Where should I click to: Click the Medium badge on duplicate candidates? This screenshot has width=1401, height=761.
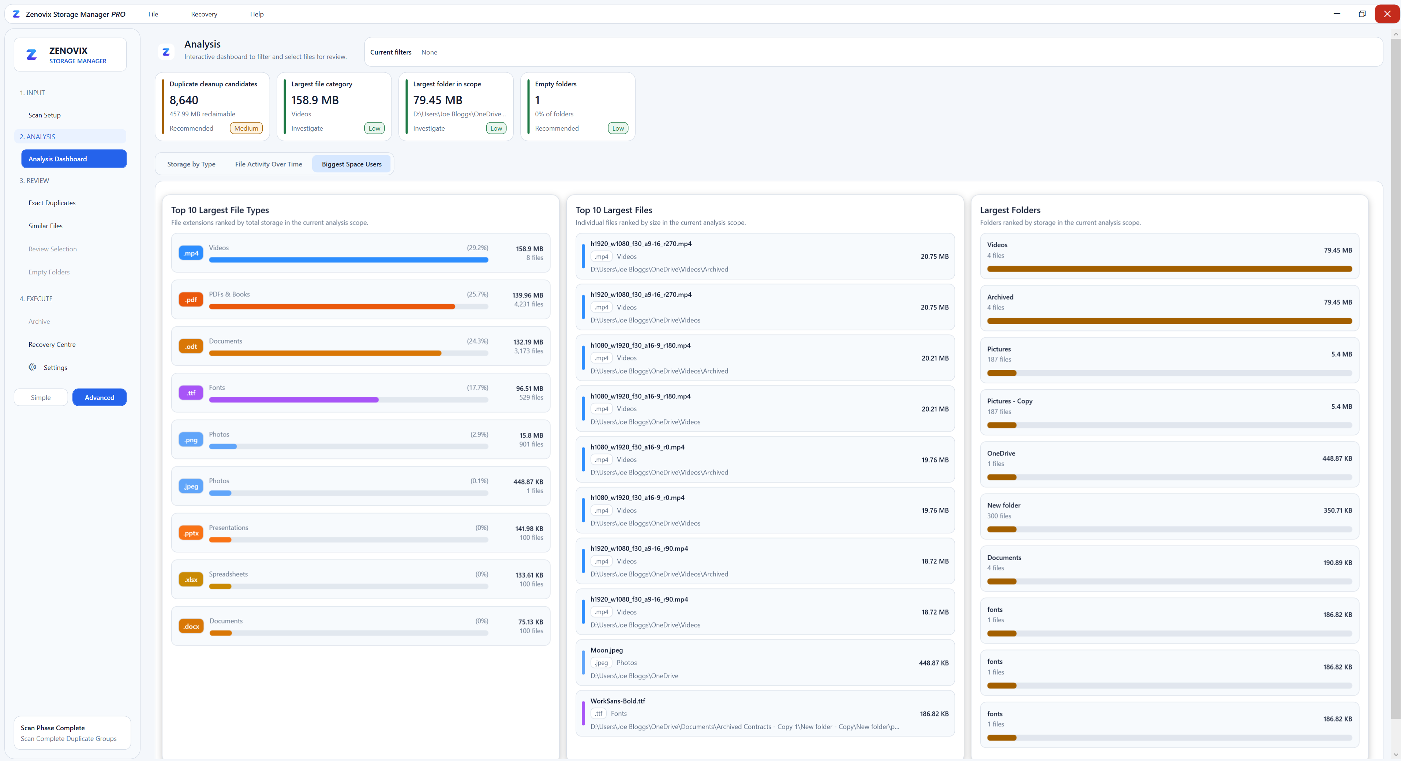point(246,128)
